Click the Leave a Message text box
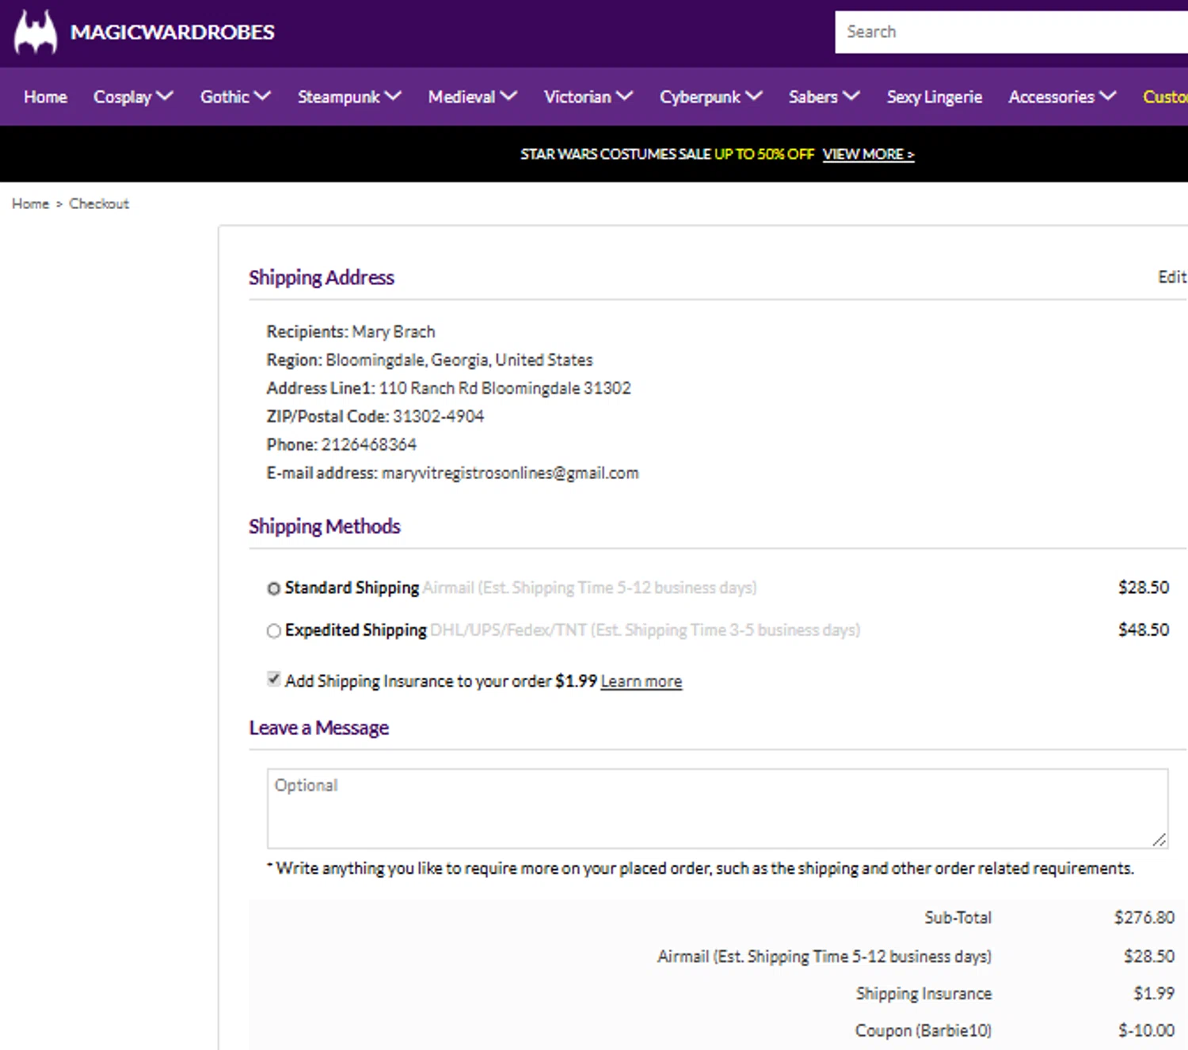 (717, 808)
